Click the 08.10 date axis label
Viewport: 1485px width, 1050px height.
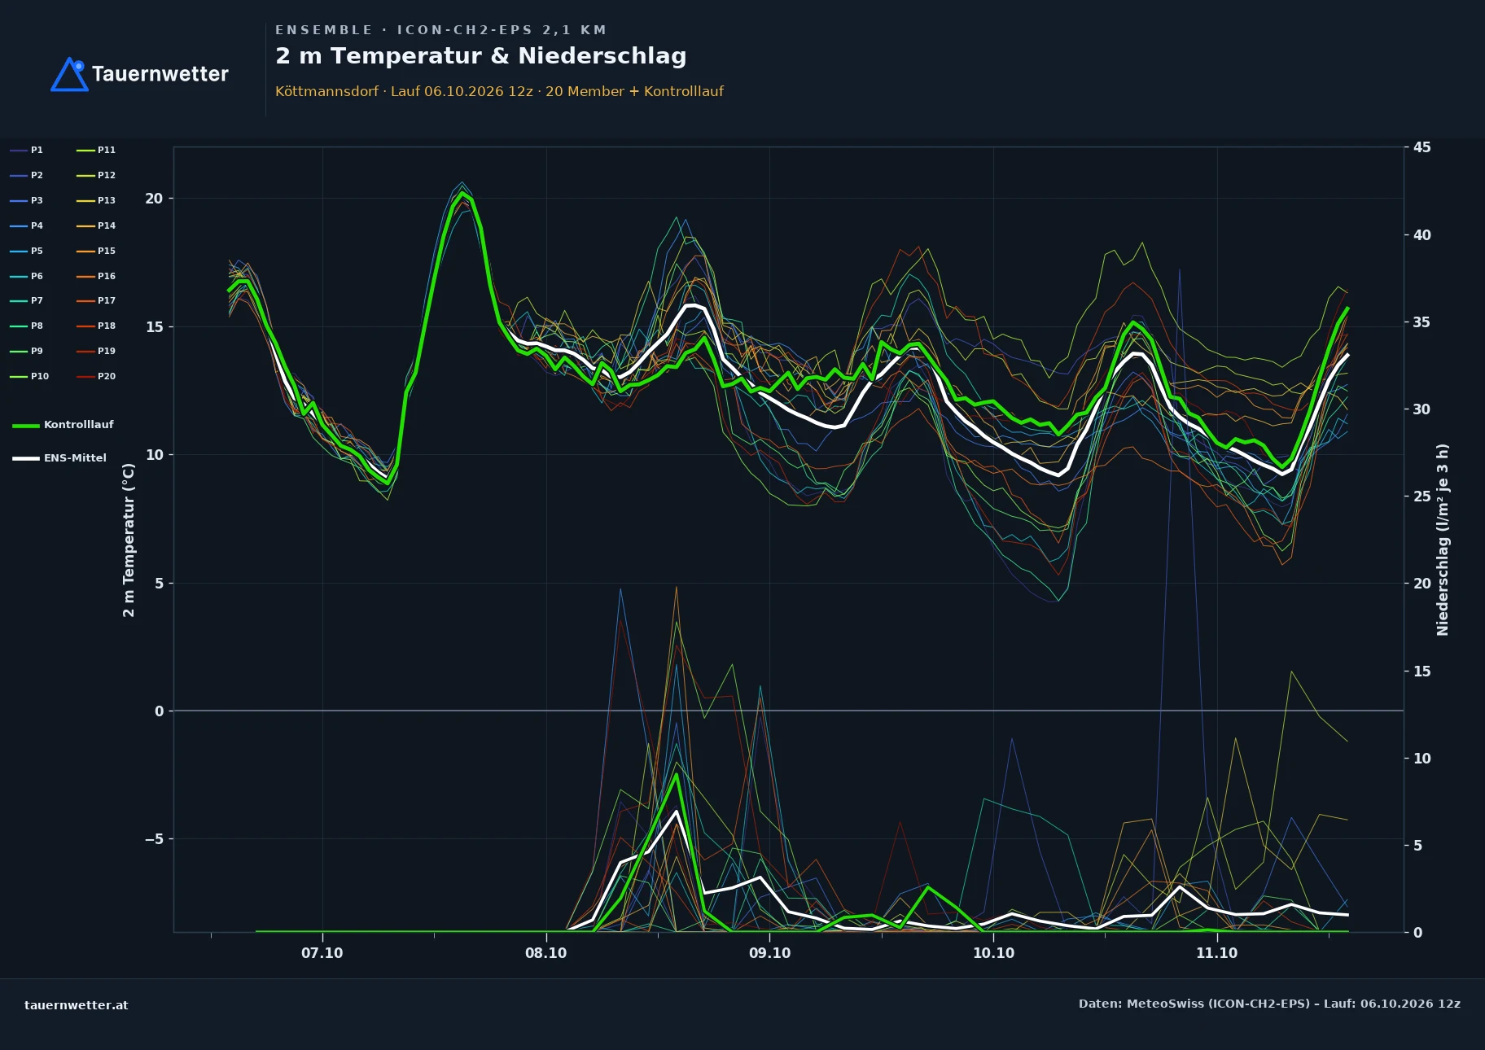pyautogui.click(x=545, y=953)
